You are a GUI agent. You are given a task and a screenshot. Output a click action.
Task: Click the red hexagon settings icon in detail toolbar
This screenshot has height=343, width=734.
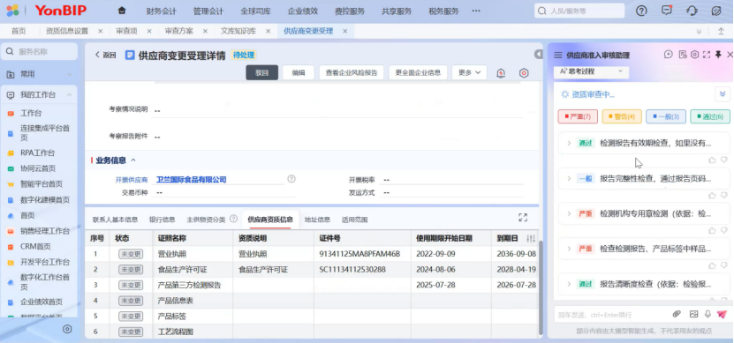[524, 73]
